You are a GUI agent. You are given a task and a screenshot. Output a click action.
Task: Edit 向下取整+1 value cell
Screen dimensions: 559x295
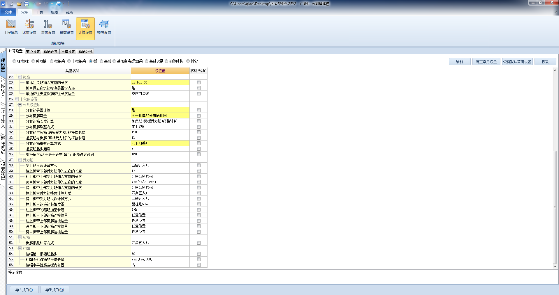tap(160, 143)
